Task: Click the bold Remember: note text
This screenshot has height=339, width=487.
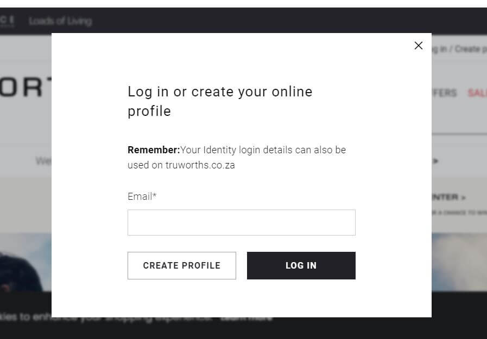Action: (x=154, y=150)
